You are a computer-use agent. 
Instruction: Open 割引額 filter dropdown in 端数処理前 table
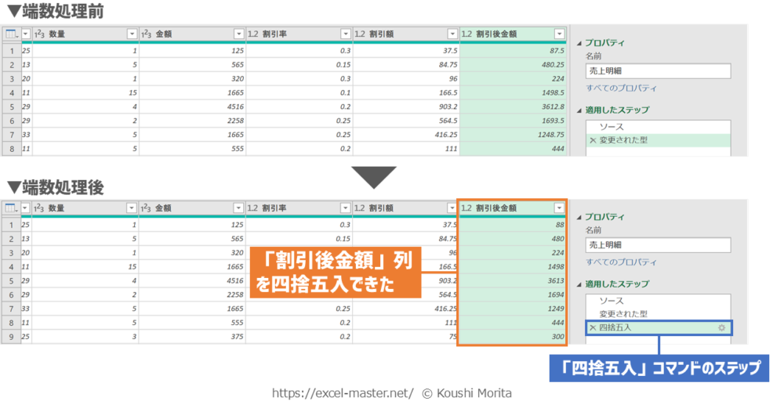click(452, 34)
